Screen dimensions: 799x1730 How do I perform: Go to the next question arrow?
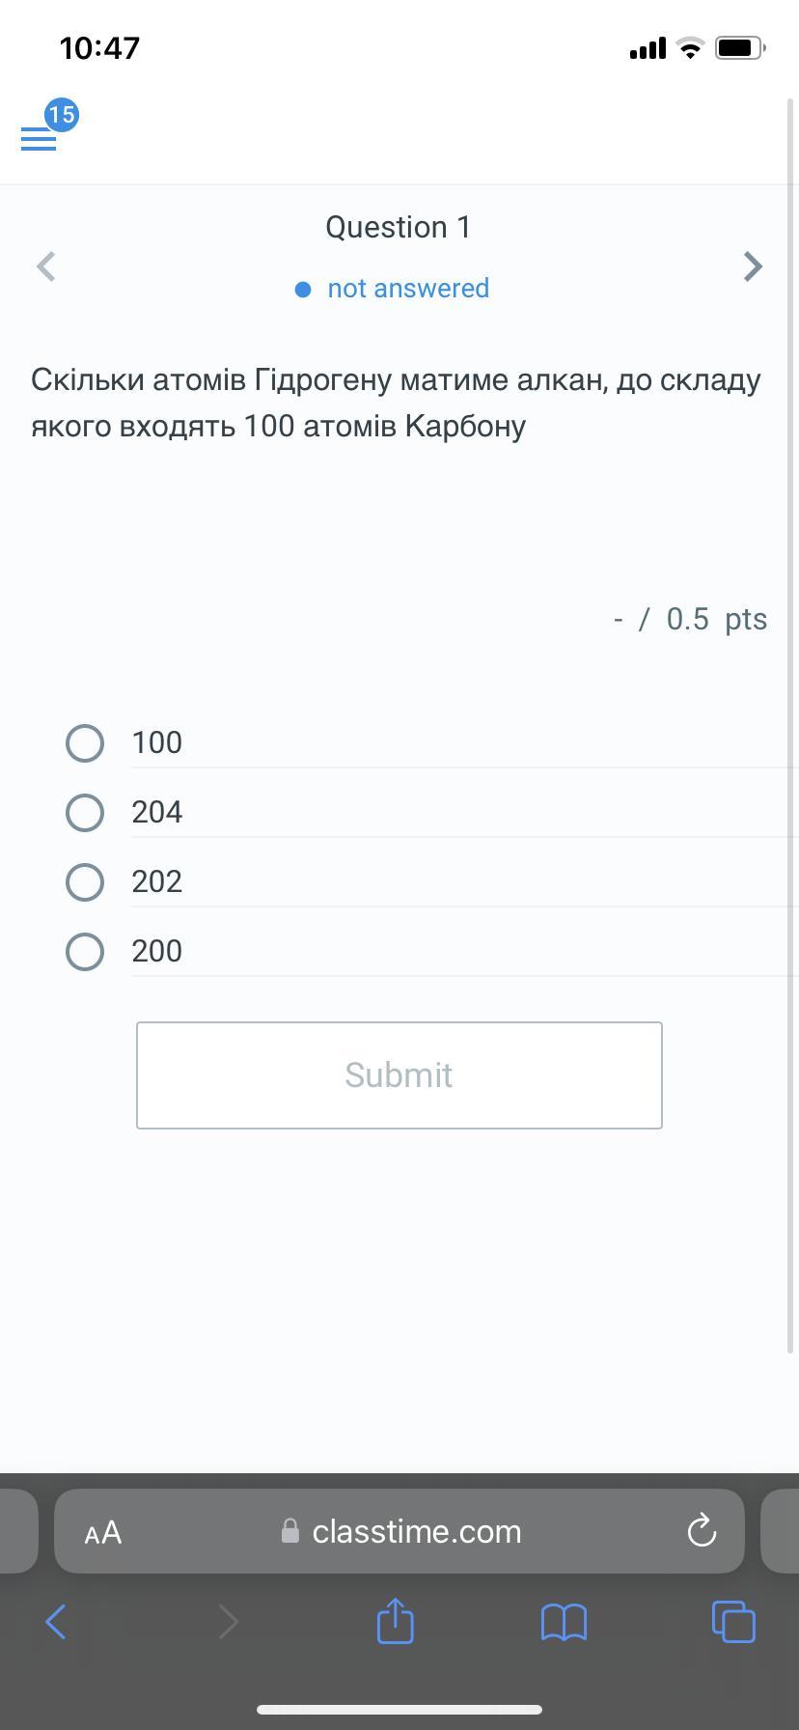(x=753, y=266)
